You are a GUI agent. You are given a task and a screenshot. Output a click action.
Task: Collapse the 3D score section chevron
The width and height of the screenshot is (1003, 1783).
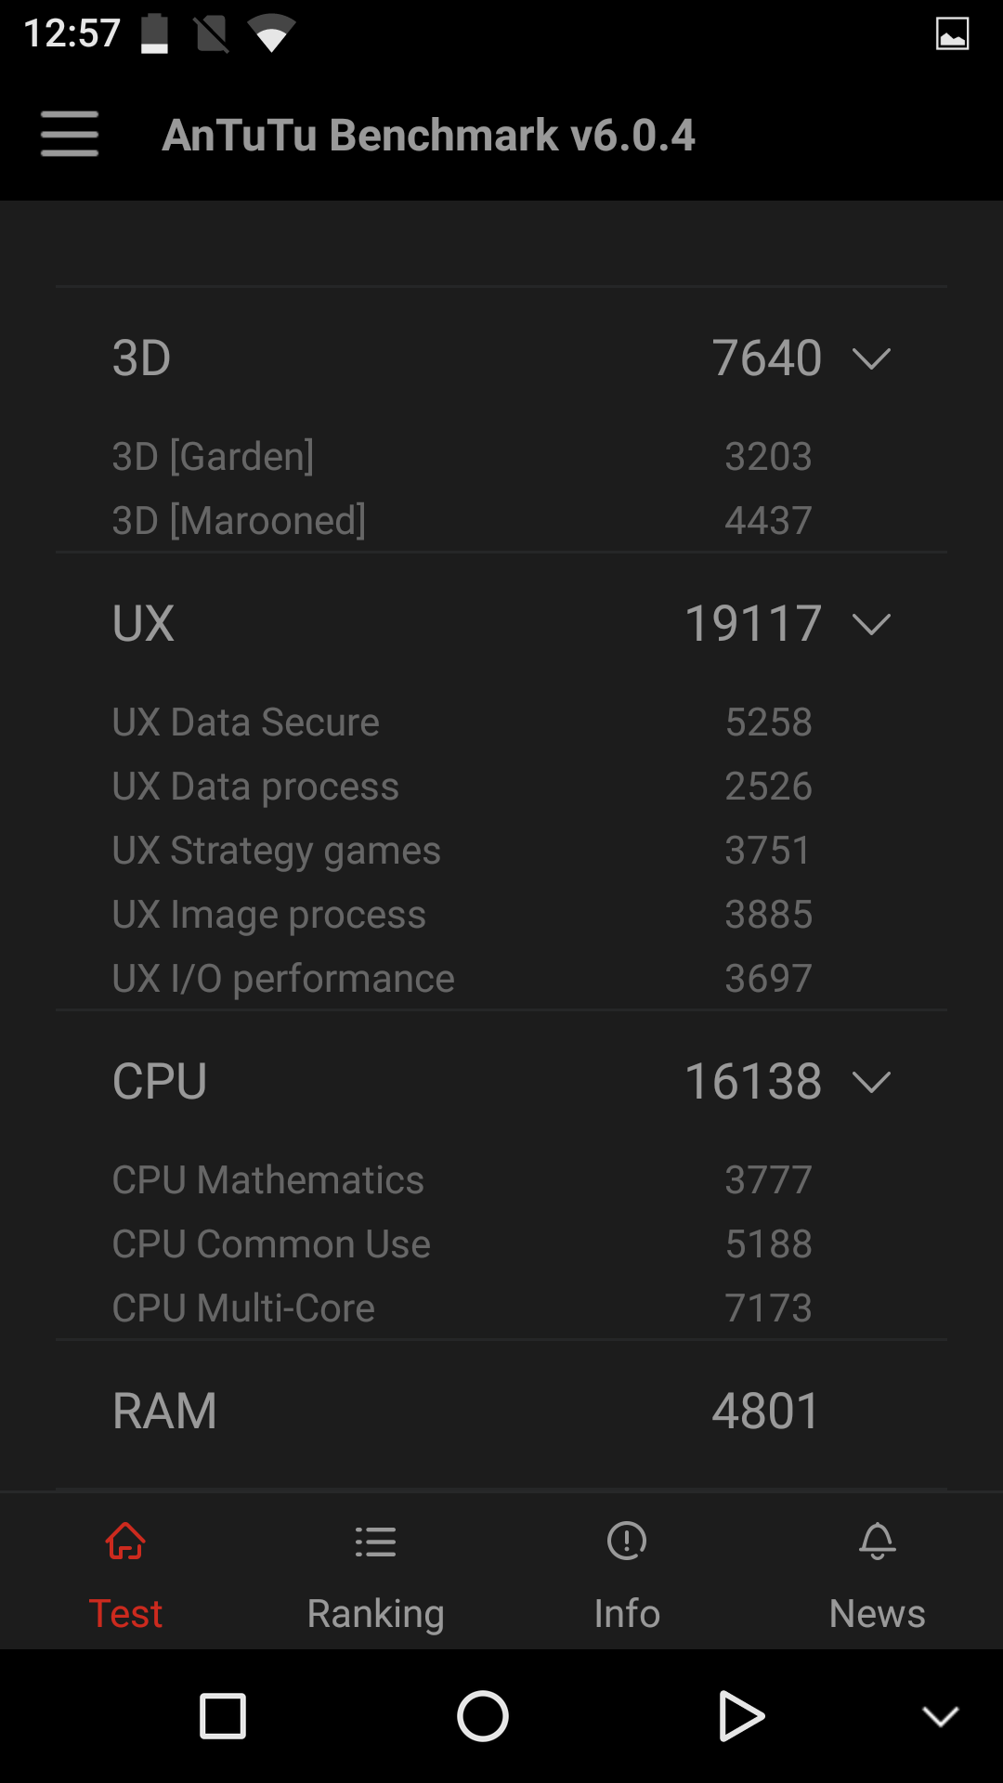pos(871,358)
